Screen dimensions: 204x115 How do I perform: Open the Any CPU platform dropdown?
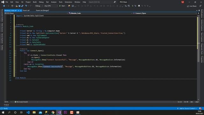[x=51, y=6]
